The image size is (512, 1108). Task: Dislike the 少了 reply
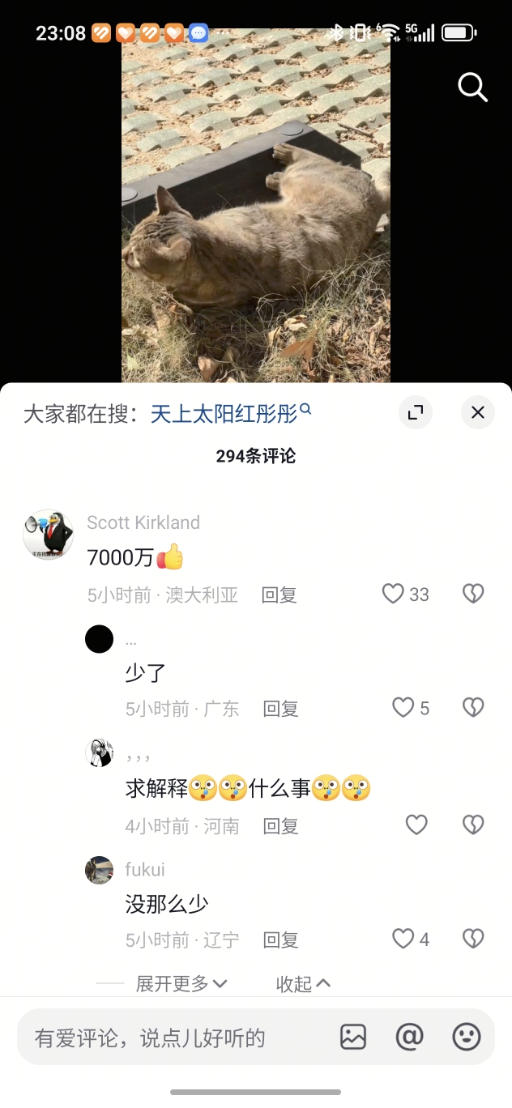click(x=473, y=709)
